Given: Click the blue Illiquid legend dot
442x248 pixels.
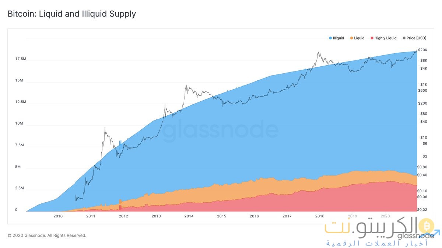Looking at the screenshot, I should (x=330, y=38).
